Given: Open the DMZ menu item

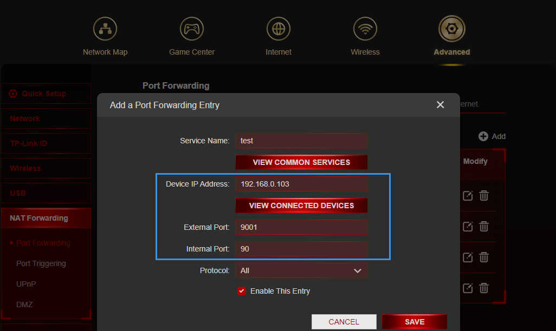Looking at the screenshot, I should pyautogui.click(x=24, y=304).
